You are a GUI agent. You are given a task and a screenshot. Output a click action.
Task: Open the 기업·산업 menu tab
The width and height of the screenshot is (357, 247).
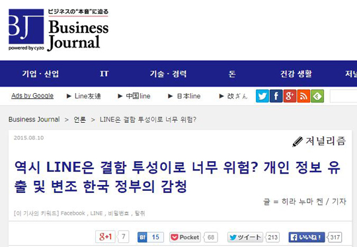coord(40,74)
